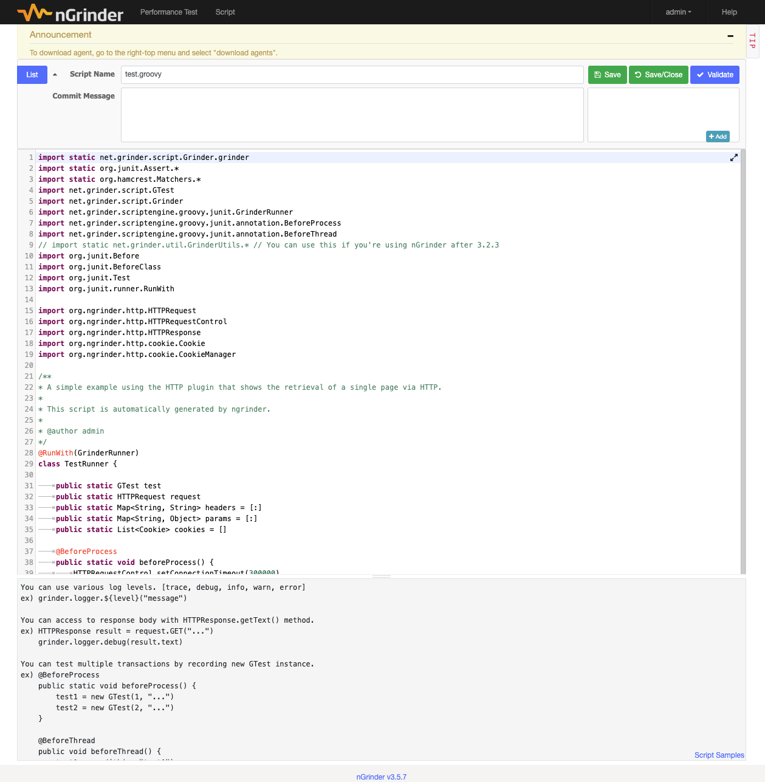This screenshot has height=782, width=765.
Task: Click the 'You can use various log levels' tip
Action: [163, 587]
